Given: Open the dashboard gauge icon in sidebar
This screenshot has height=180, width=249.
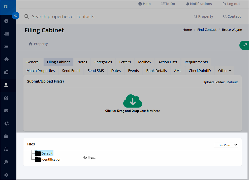Looking at the screenshot, I should (x=6, y=21).
